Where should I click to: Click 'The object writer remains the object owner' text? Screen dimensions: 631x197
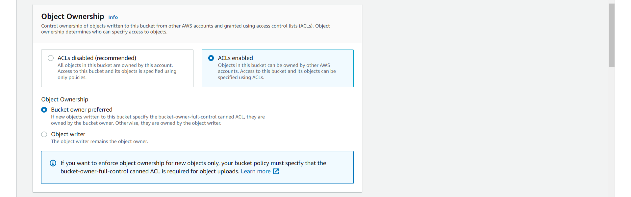(99, 142)
